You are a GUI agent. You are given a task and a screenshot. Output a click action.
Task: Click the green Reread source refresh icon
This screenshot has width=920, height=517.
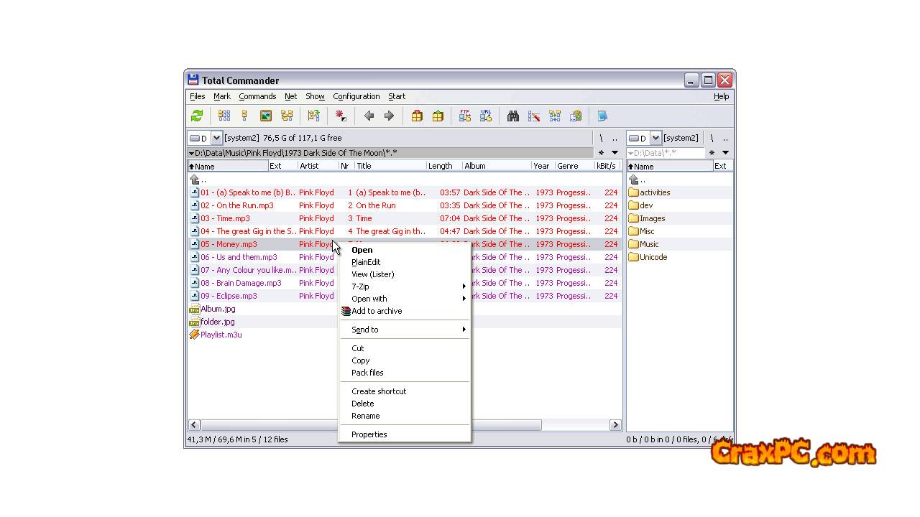pos(197,116)
